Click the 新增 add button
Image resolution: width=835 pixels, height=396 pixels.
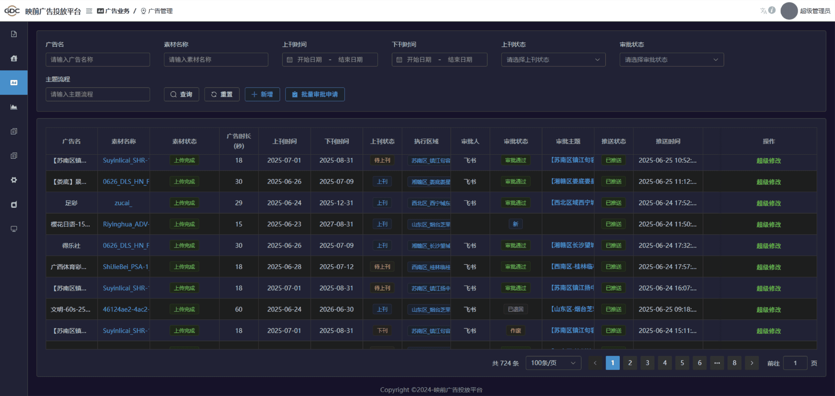[262, 94]
